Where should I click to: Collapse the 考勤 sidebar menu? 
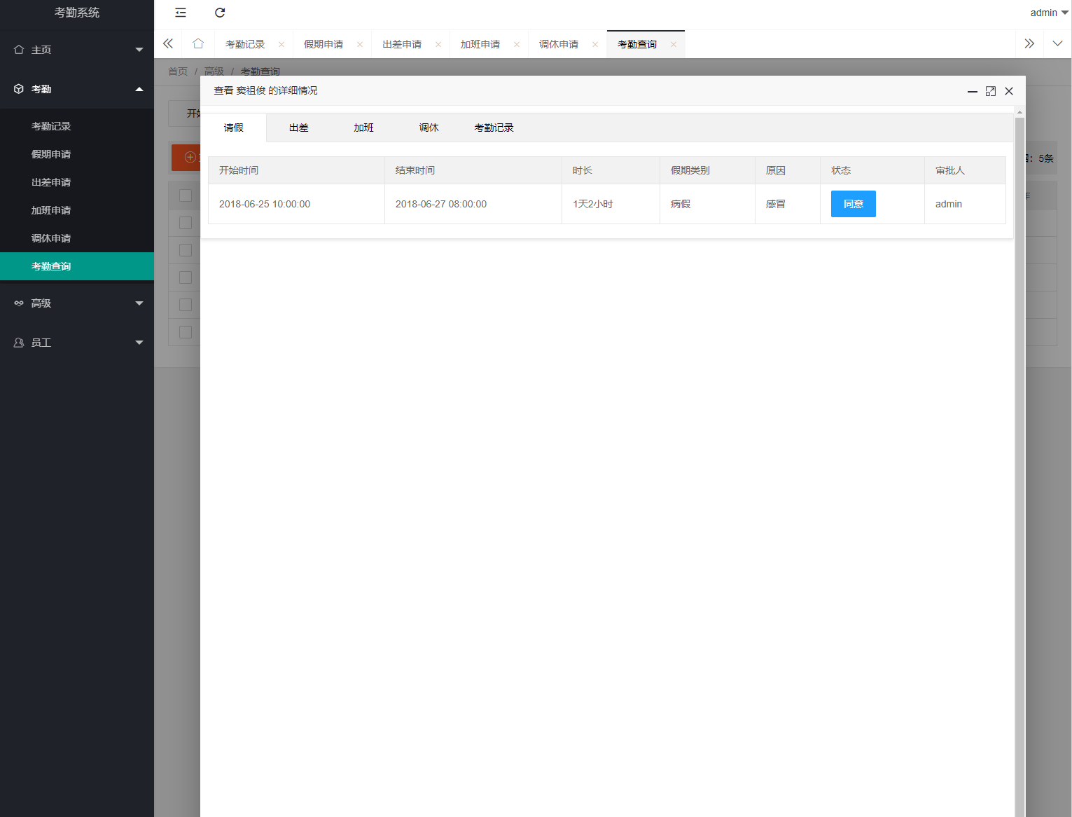(77, 89)
